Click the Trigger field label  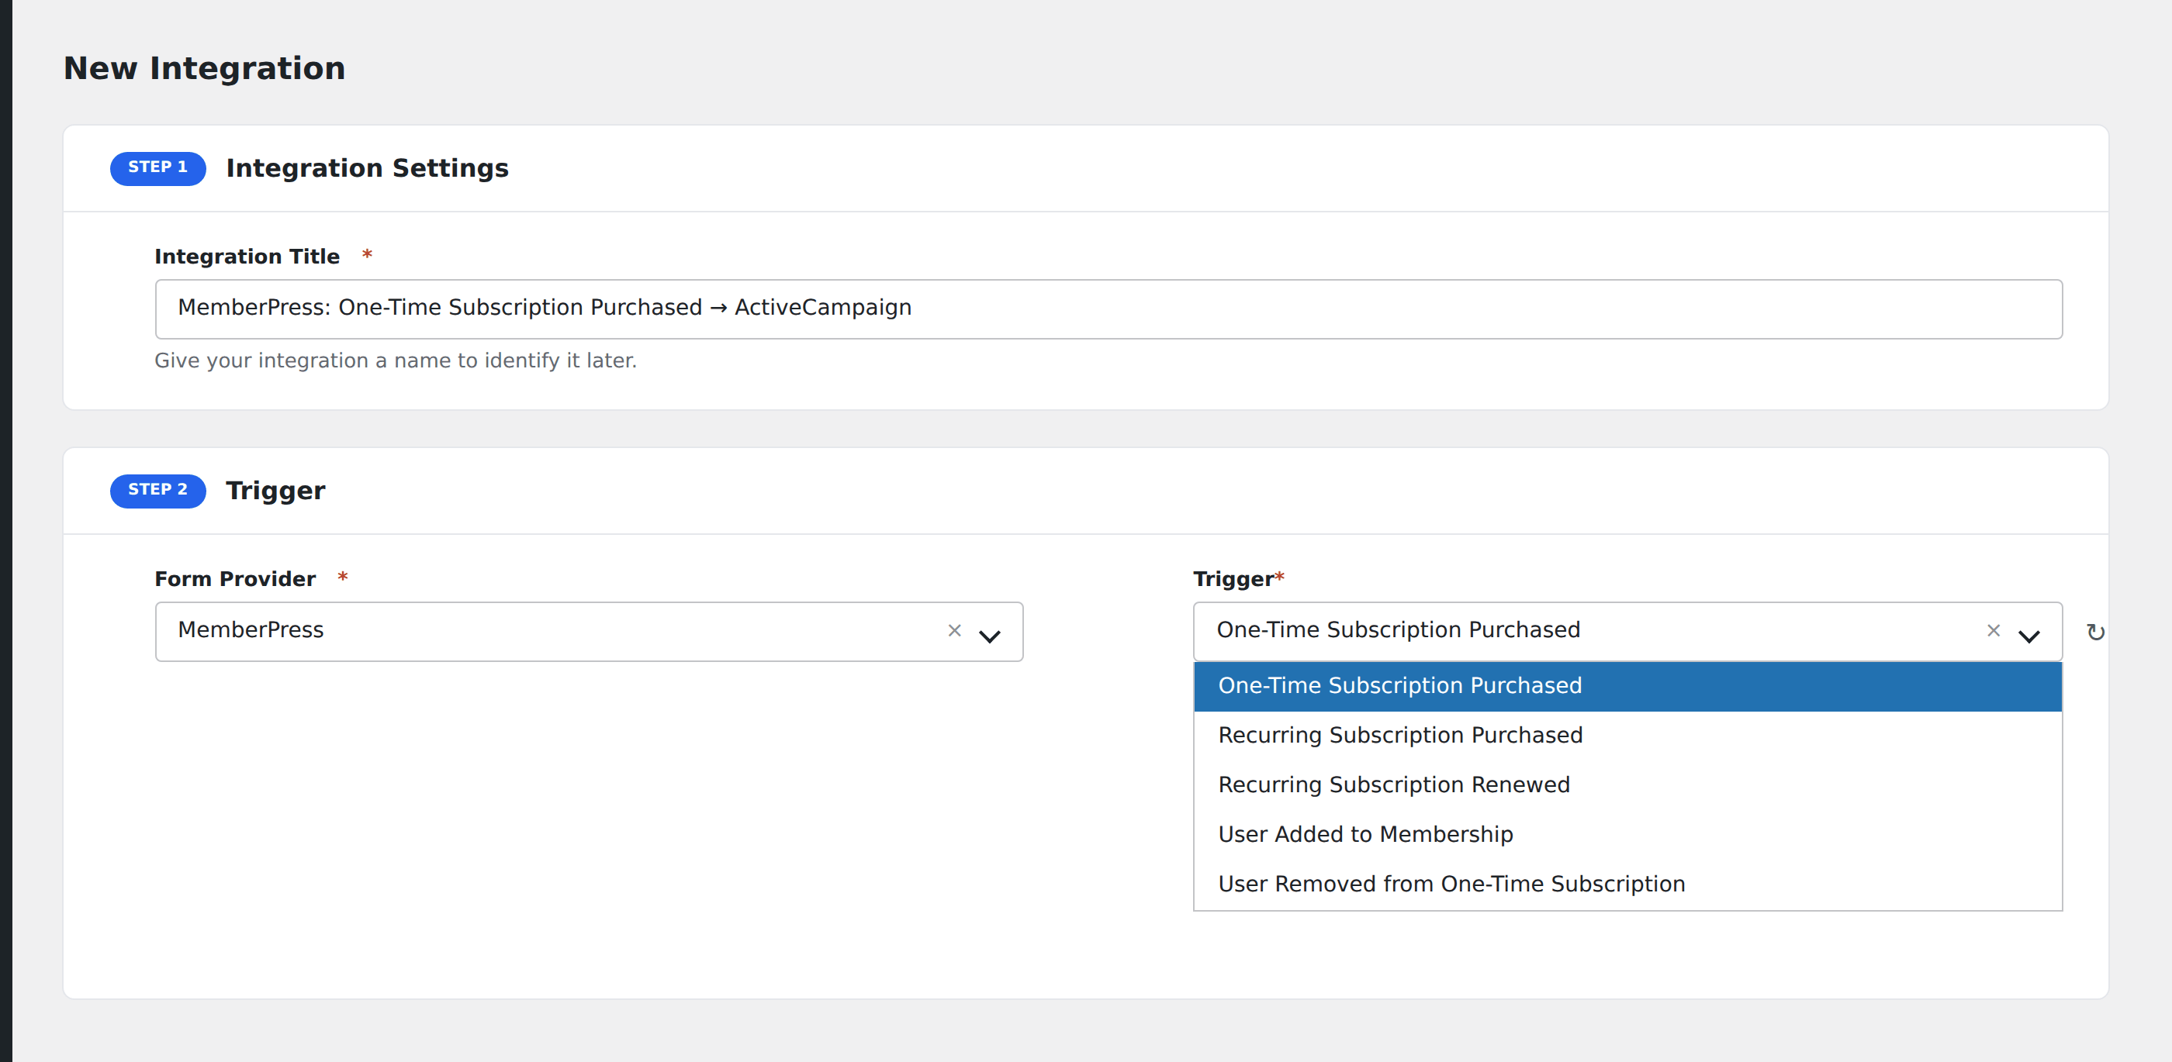tap(1233, 579)
